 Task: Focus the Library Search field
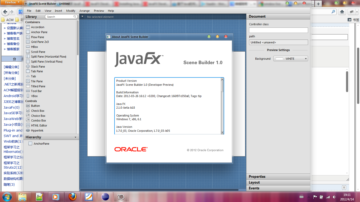click(61, 17)
